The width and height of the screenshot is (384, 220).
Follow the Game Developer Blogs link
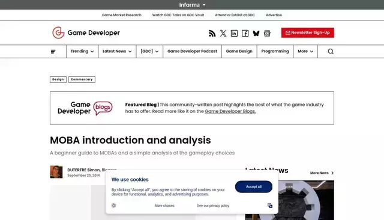[x=230, y=111]
